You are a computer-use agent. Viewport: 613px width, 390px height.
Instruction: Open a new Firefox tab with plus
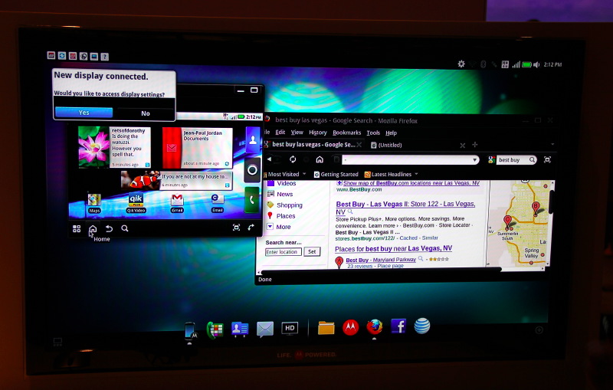(x=474, y=145)
